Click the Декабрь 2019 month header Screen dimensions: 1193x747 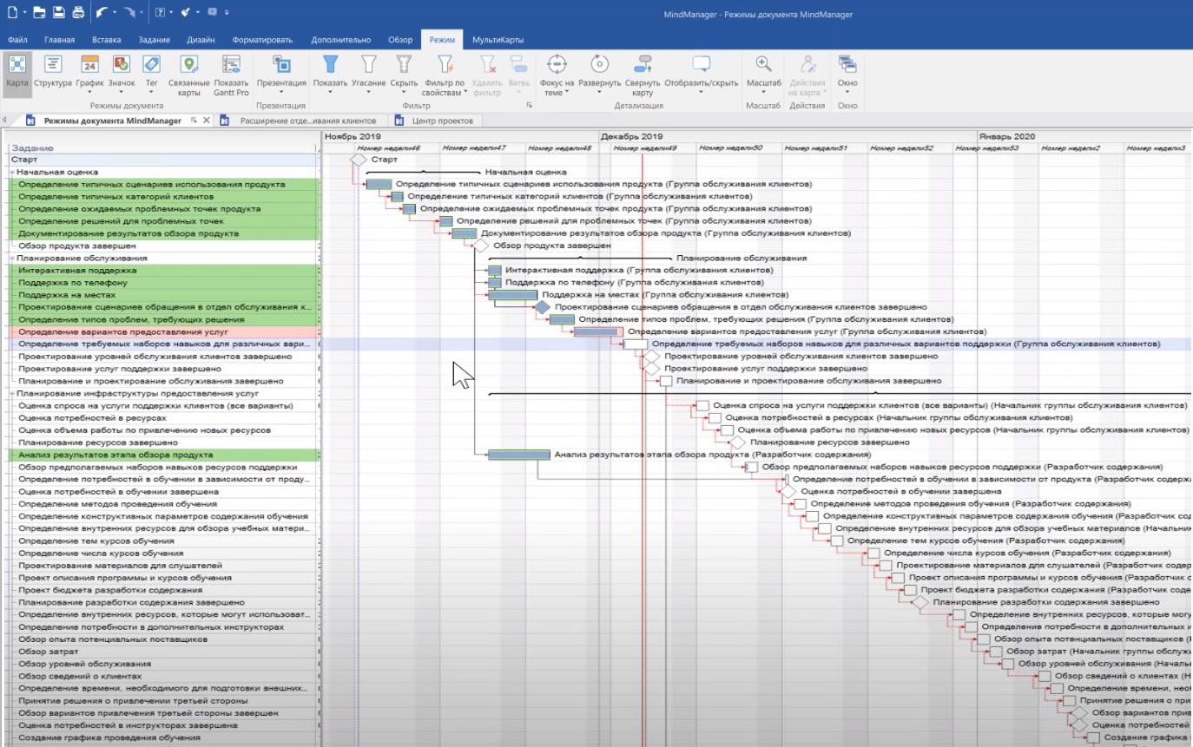click(x=632, y=137)
